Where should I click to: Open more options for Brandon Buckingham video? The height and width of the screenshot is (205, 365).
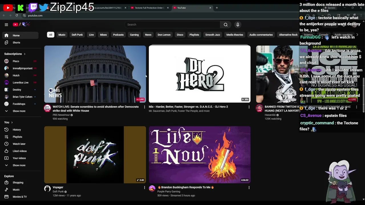tap(249, 188)
